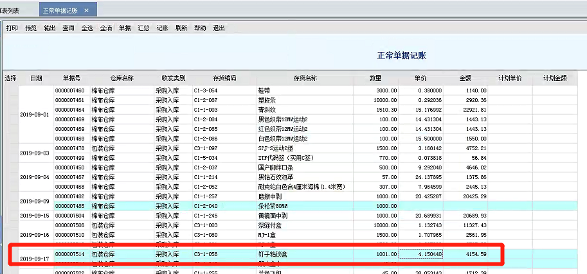
Task: Click inventory name 钉子粘锁盒
Action: coord(273,254)
